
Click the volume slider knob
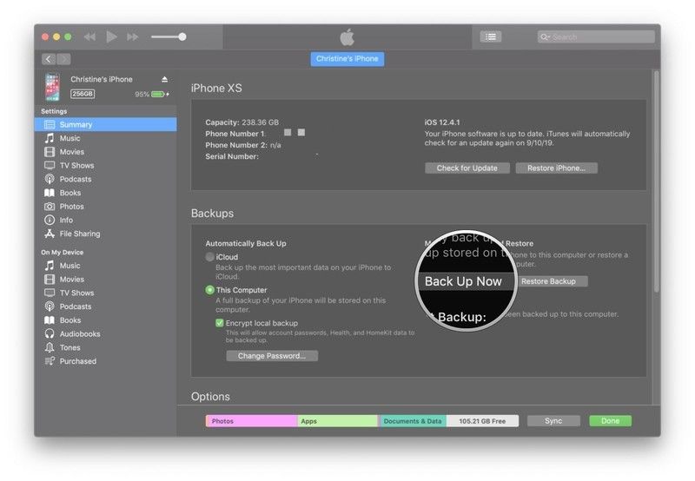coord(182,36)
